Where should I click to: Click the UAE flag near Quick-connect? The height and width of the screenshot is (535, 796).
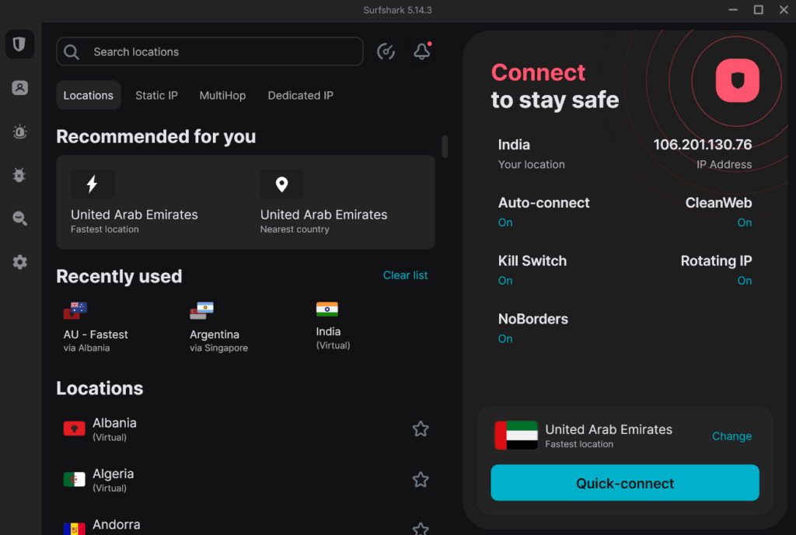[516, 435]
